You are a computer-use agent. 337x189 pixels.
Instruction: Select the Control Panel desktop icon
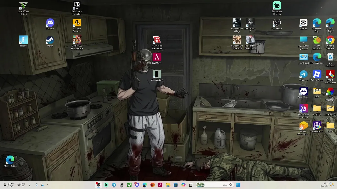pyautogui.click(x=304, y=59)
